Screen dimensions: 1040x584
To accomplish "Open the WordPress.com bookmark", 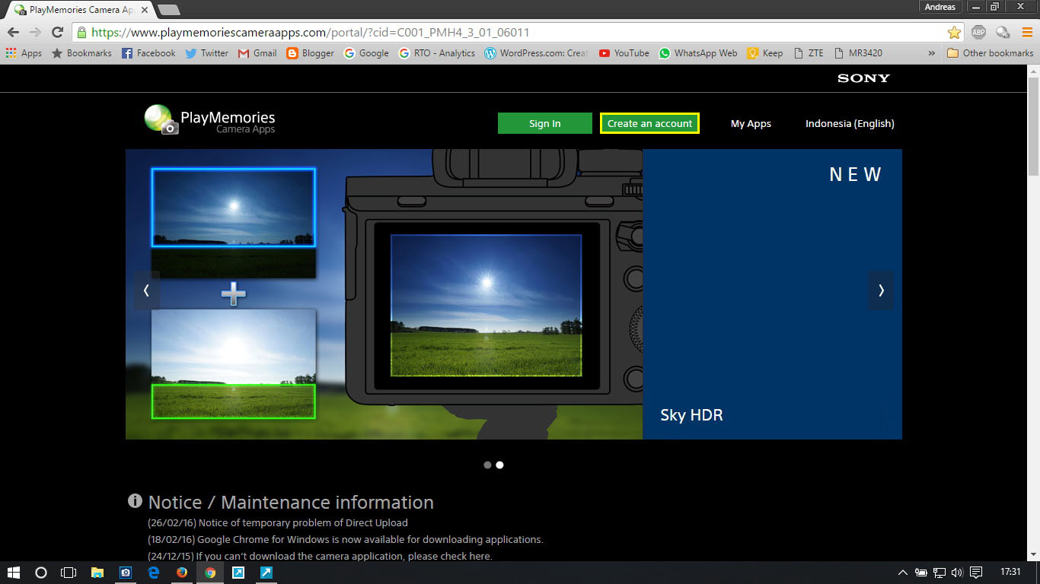I will click(x=537, y=53).
